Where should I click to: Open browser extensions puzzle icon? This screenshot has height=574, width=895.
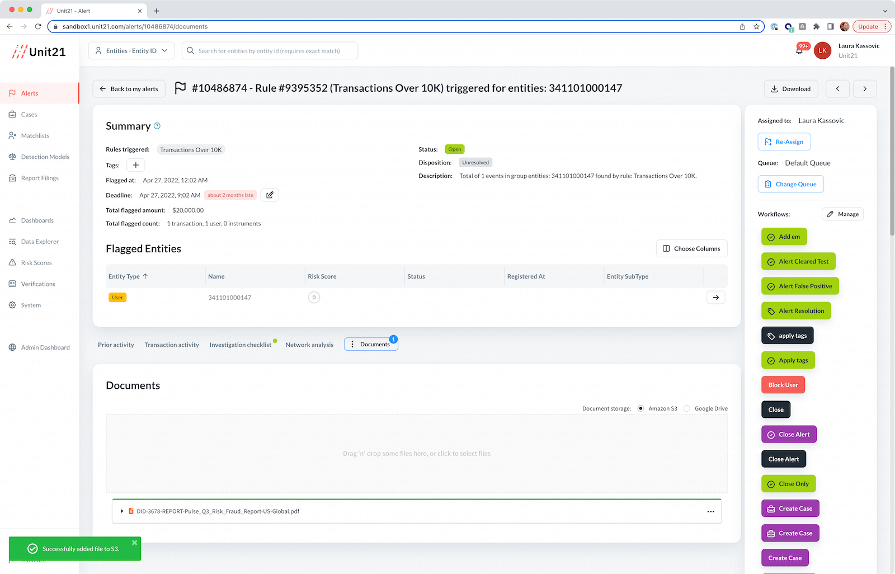(816, 26)
